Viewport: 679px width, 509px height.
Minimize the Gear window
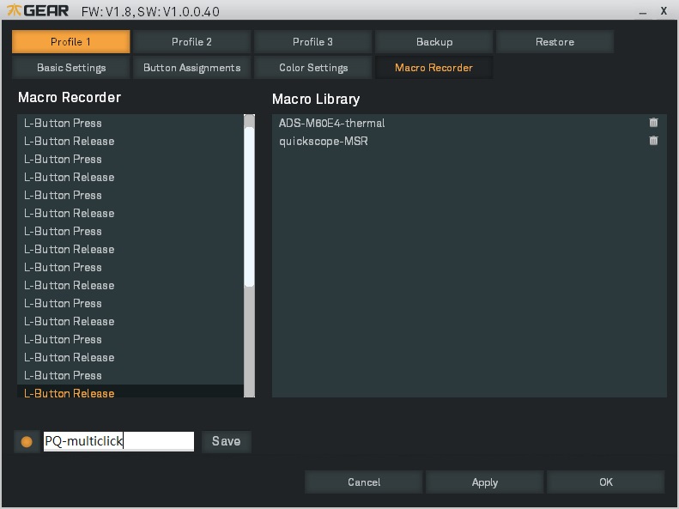tap(643, 12)
